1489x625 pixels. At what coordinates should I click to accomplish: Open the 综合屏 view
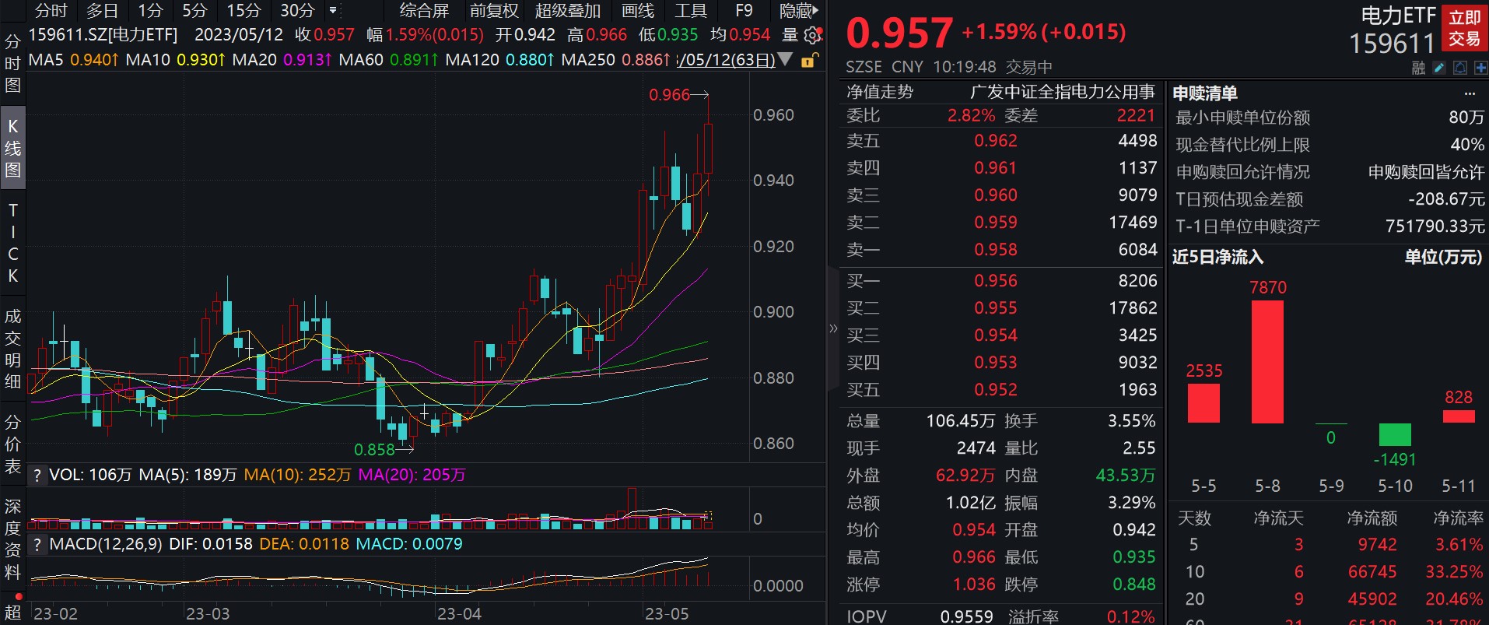[x=424, y=11]
